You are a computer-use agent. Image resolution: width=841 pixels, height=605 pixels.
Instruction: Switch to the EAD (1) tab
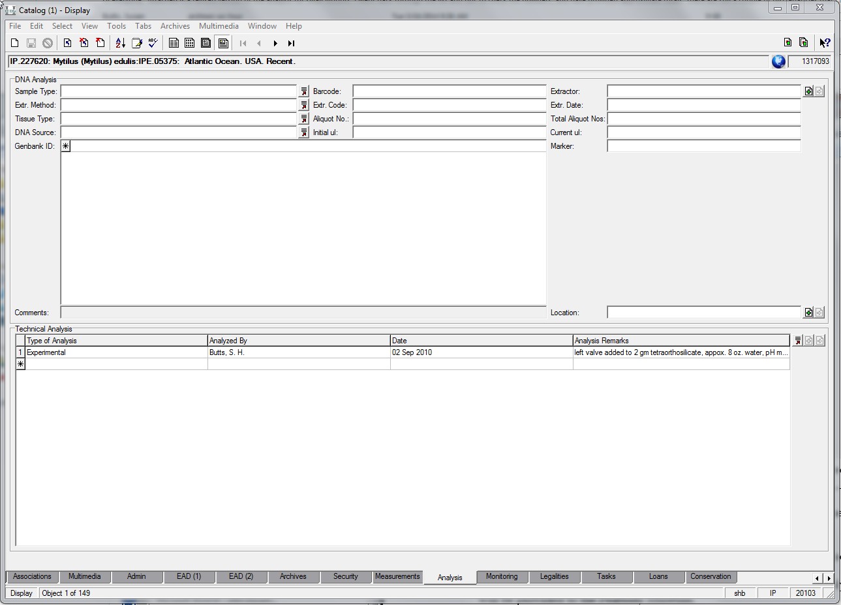189,576
